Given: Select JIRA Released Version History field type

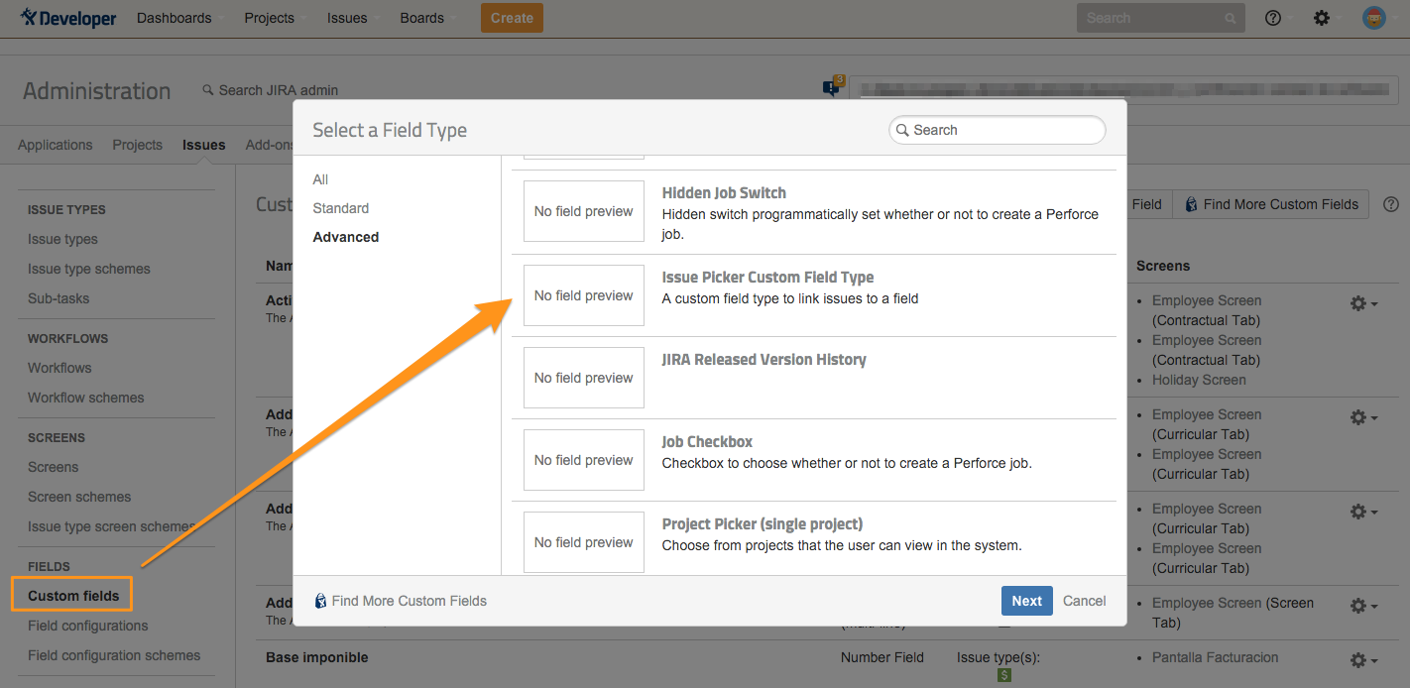Looking at the screenshot, I should [x=814, y=378].
